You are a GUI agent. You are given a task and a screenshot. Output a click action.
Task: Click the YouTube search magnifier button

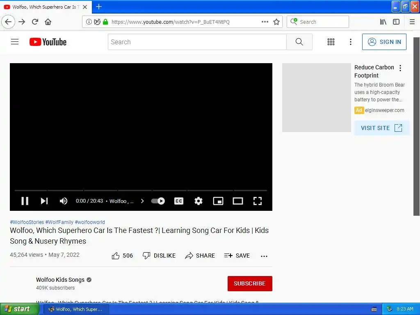pos(299,42)
